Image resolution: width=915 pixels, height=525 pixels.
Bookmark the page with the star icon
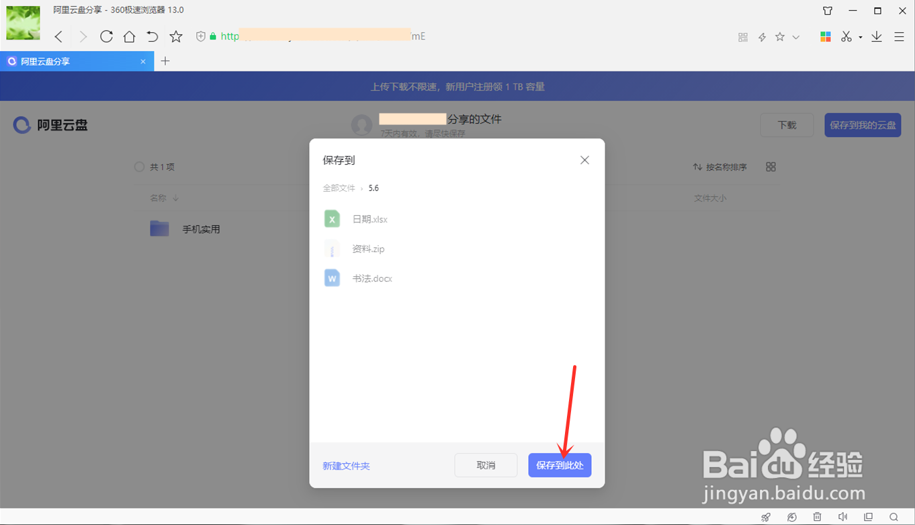[x=176, y=36]
